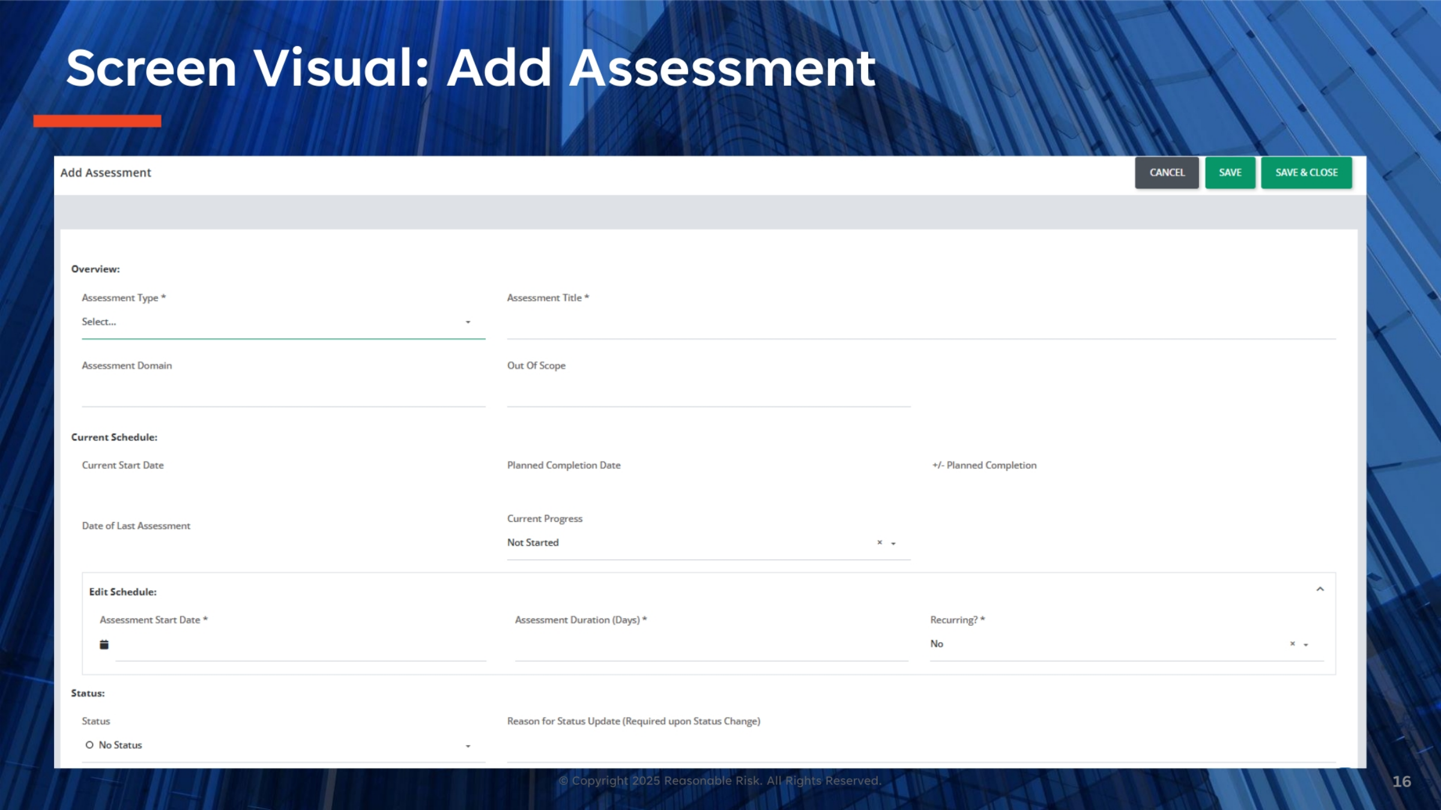This screenshot has width=1441, height=810.
Task: Click the Assessment Duration (Days) field
Action: pyautogui.click(x=711, y=646)
